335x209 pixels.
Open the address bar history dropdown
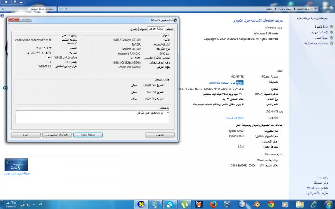pos(66,9)
